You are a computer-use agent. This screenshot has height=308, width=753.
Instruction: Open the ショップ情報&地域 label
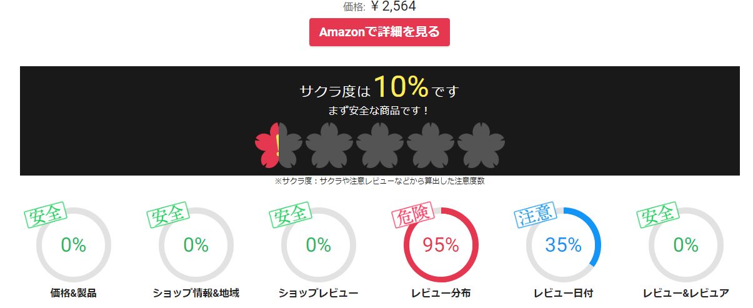point(196,293)
